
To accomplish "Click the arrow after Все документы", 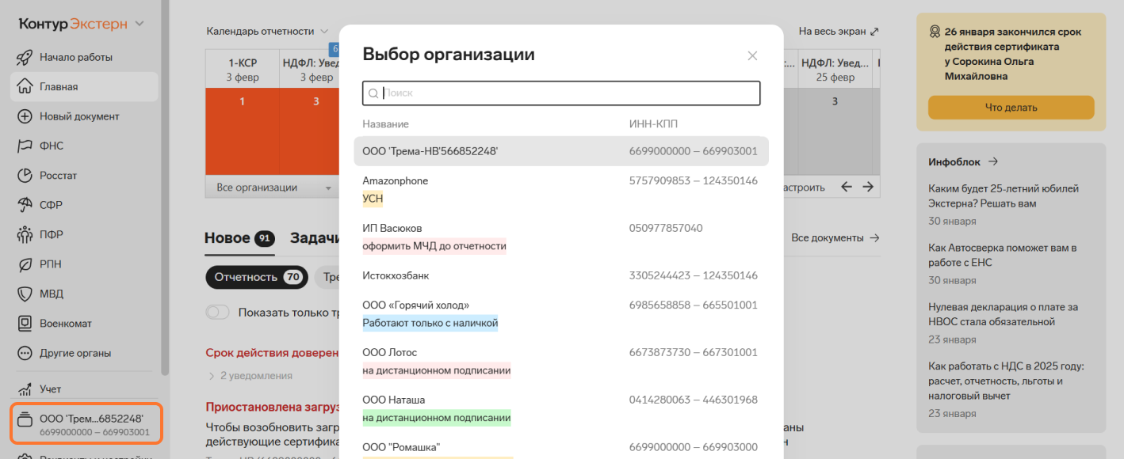I will (874, 237).
